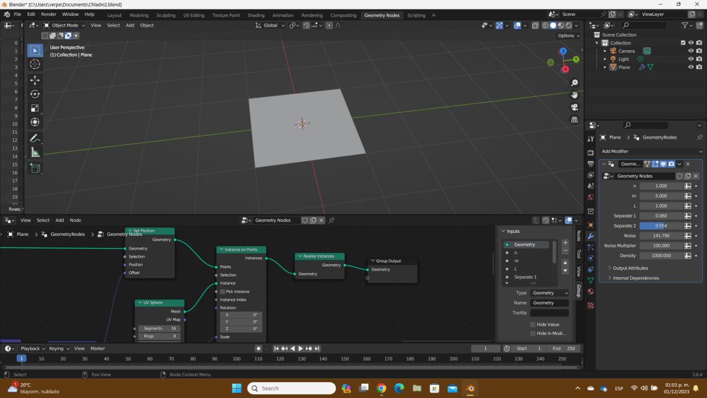Enable the Hide Value checkbox
The image size is (707, 398).
[533, 324]
